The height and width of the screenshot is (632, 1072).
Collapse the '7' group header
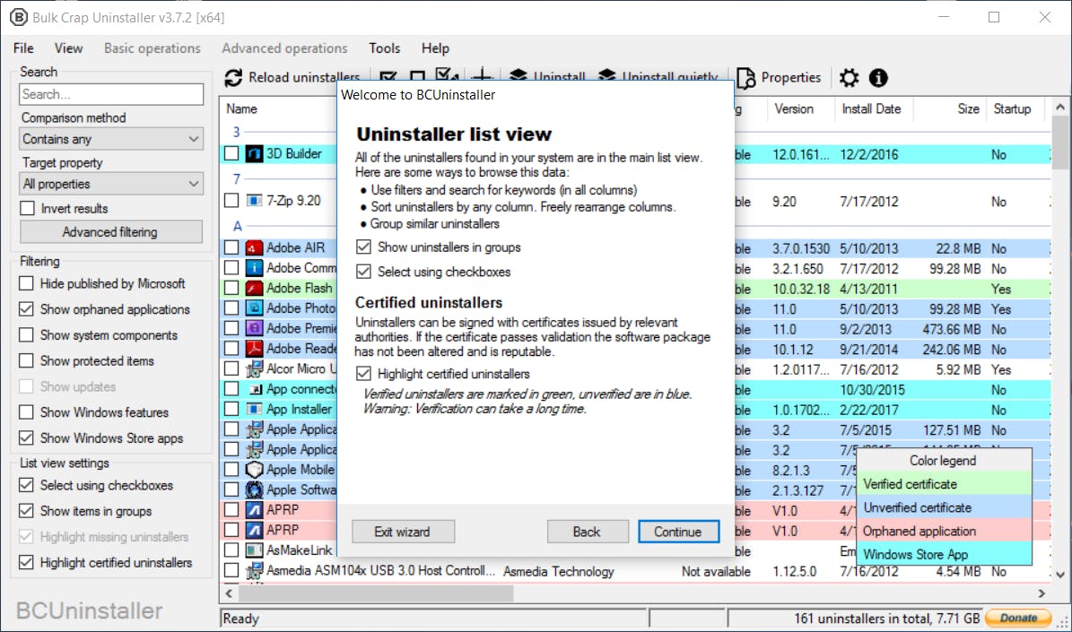click(x=237, y=179)
